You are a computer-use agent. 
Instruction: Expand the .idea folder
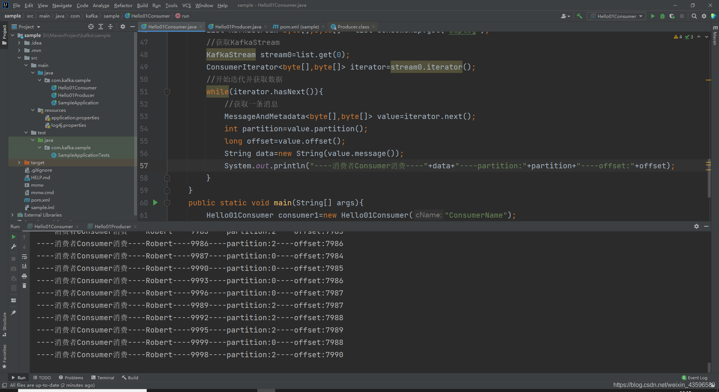[19, 43]
